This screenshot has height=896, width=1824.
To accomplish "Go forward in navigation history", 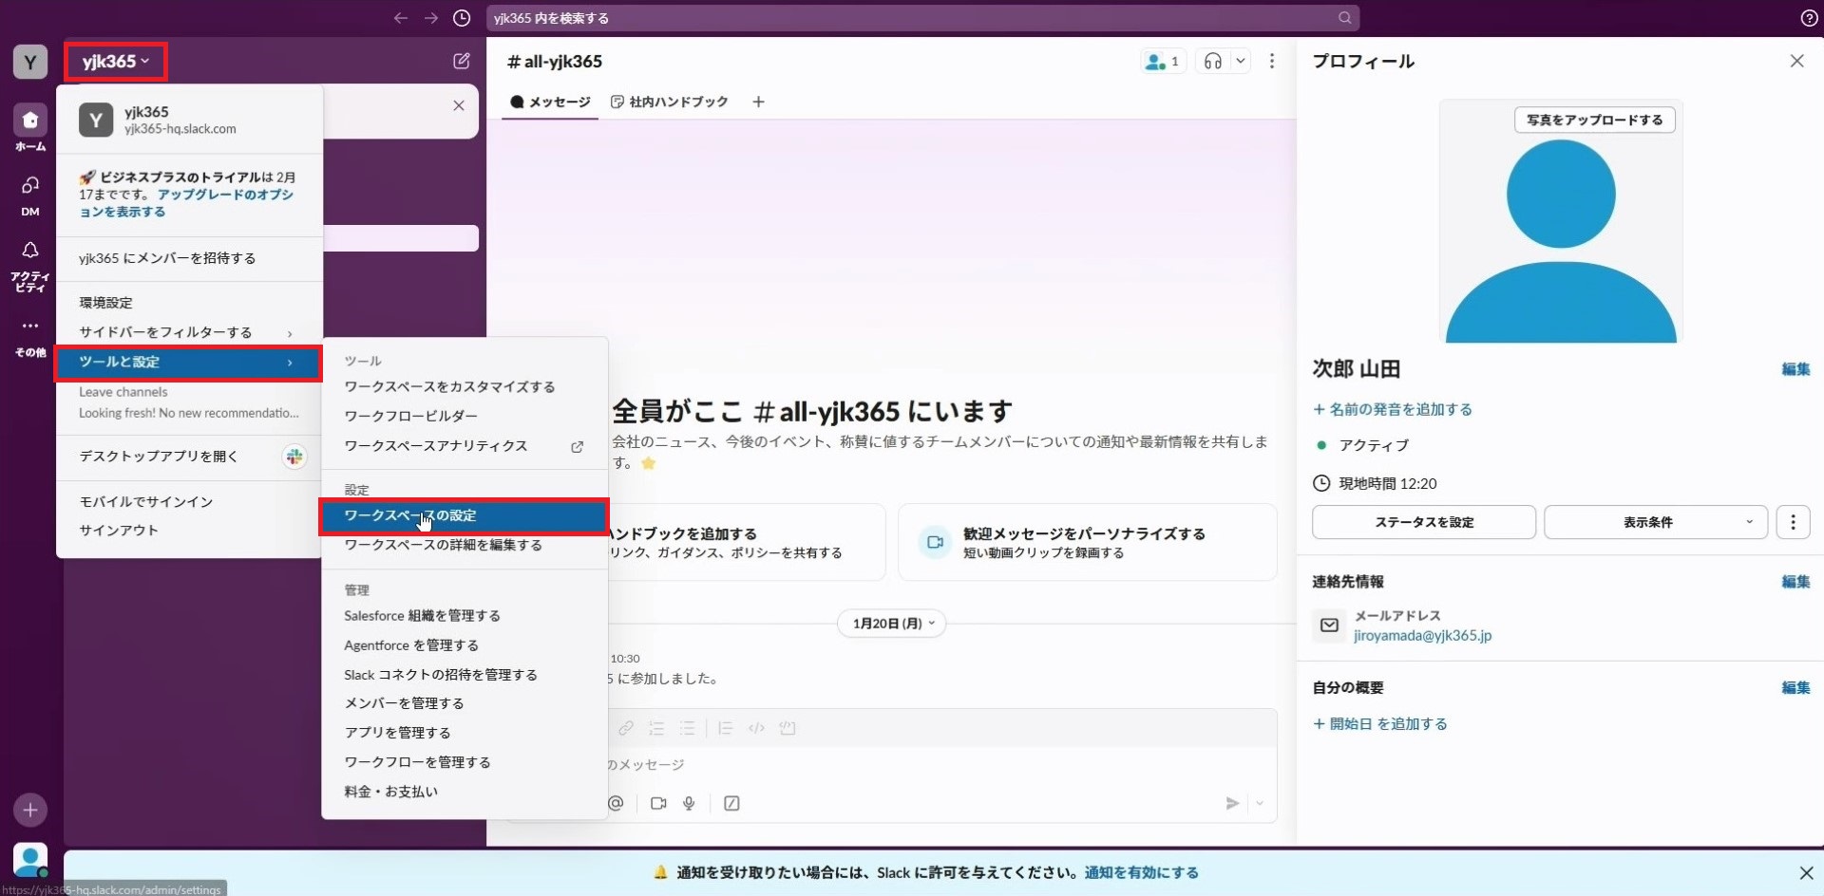I will tap(431, 18).
